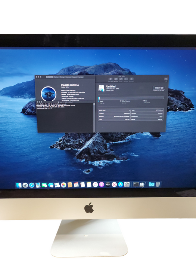Click the 'Untitled' volume name text
This screenshot has width=196, height=262.
(111, 86)
